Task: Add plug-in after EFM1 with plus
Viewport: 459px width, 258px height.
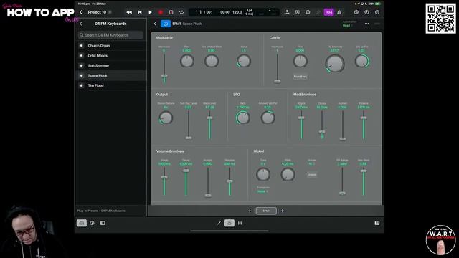Action: click(x=283, y=211)
